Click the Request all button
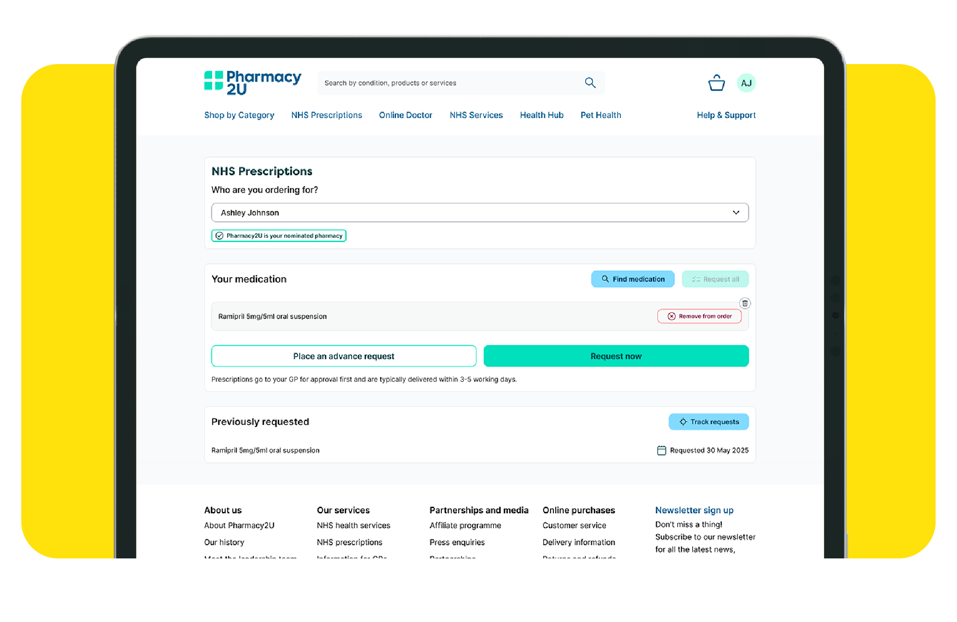The height and width of the screenshot is (622, 957). point(715,279)
